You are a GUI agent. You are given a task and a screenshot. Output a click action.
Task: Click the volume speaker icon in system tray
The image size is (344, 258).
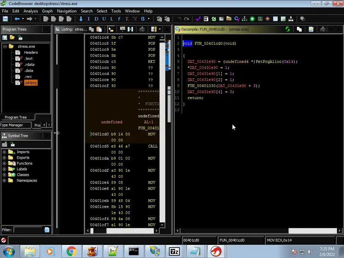click(x=310, y=252)
